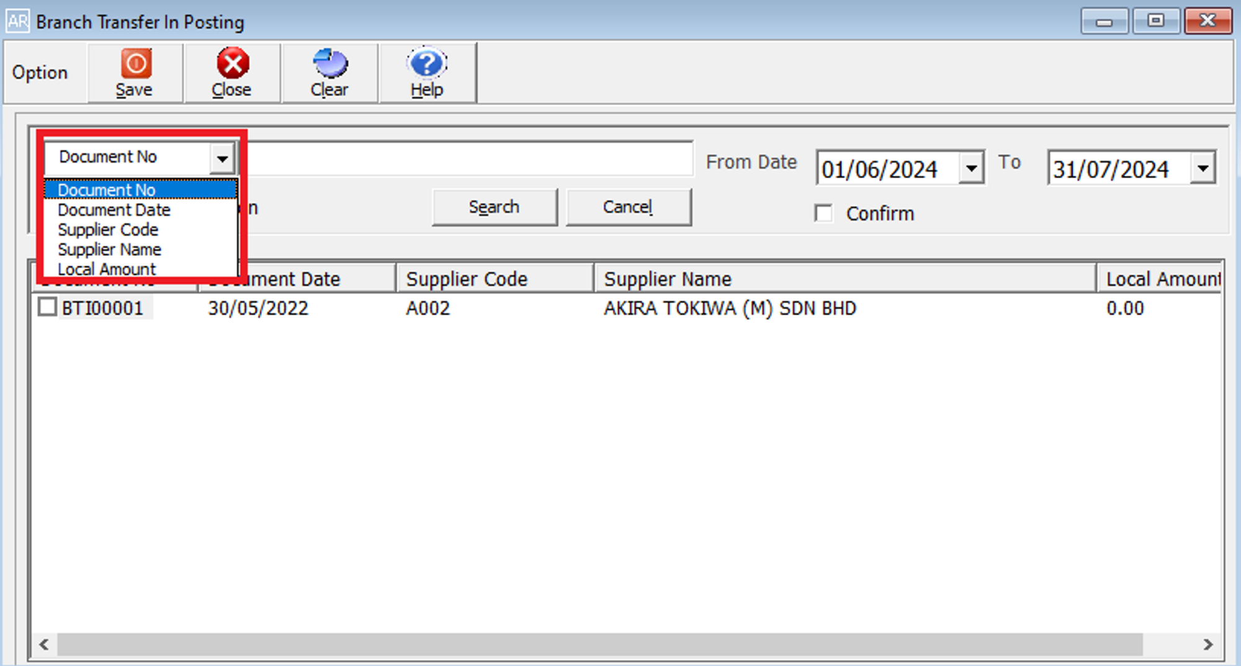Viewport: 1241px width, 666px height.
Task: Select Document No in the dropdown list
Action: (141, 189)
